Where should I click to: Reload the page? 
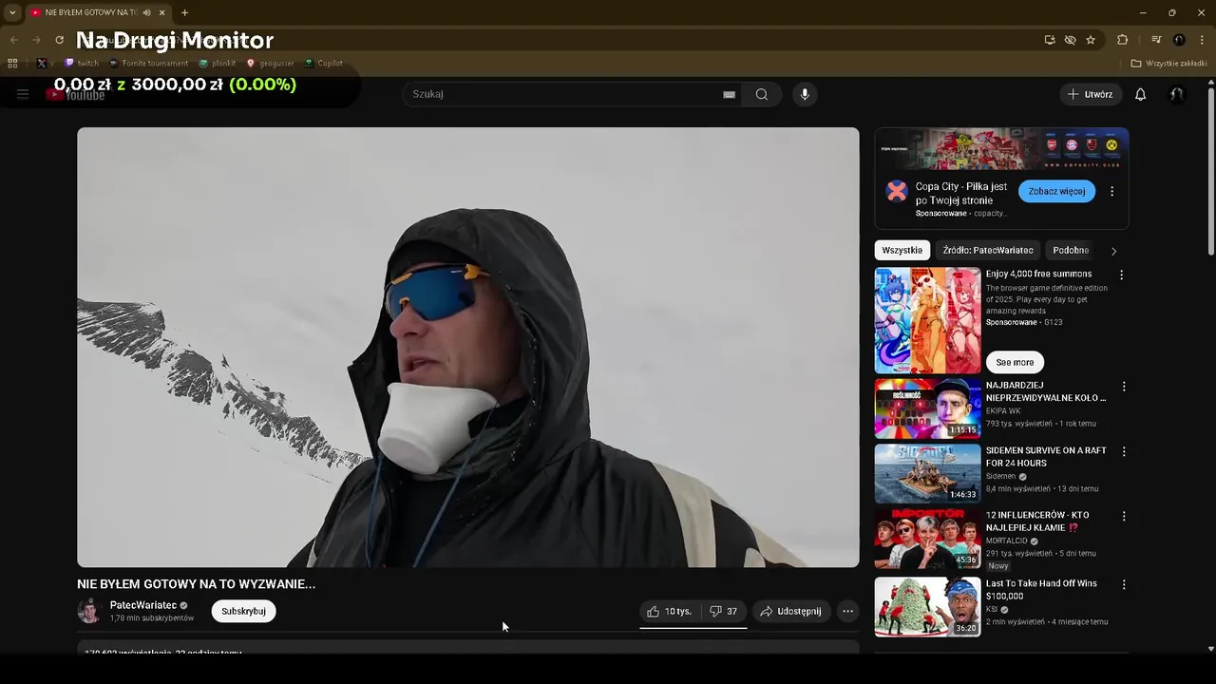pyautogui.click(x=59, y=40)
